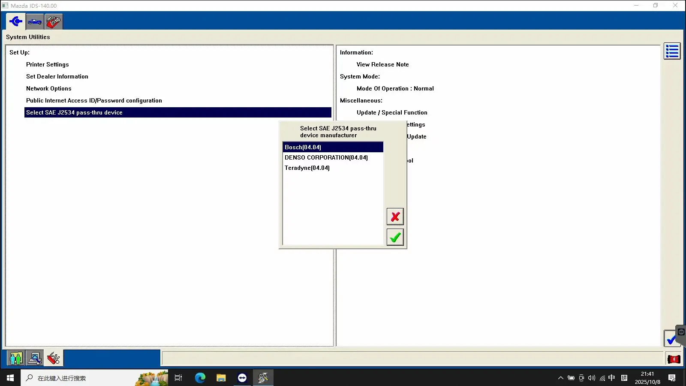
Task: Select Set Dealer Information
Action: (57, 76)
